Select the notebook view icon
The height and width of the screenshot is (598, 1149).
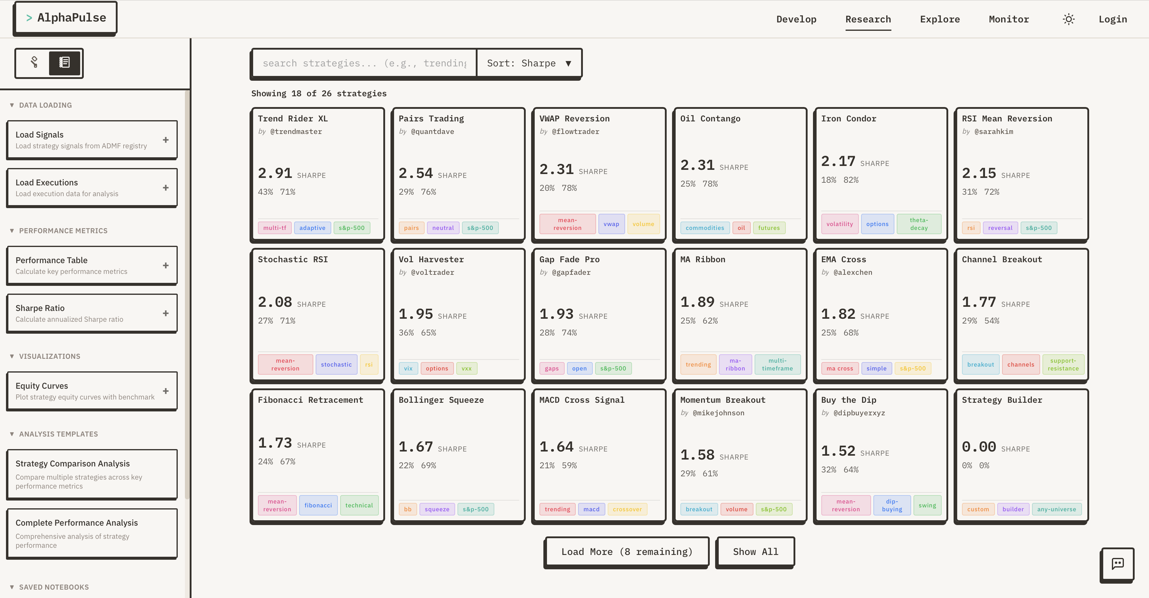pos(65,62)
